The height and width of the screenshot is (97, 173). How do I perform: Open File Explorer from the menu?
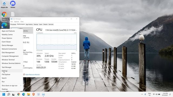[x=11, y=74]
